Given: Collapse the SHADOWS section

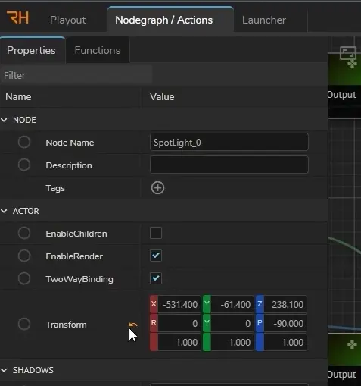Looking at the screenshot, I should point(5,370).
